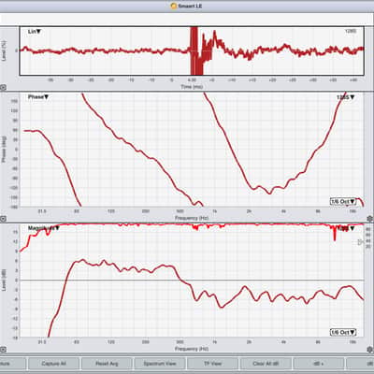The height and width of the screenshot is (374, 374).
Task: Click the impulse response peak in time plot
Action: pos(194,50)
